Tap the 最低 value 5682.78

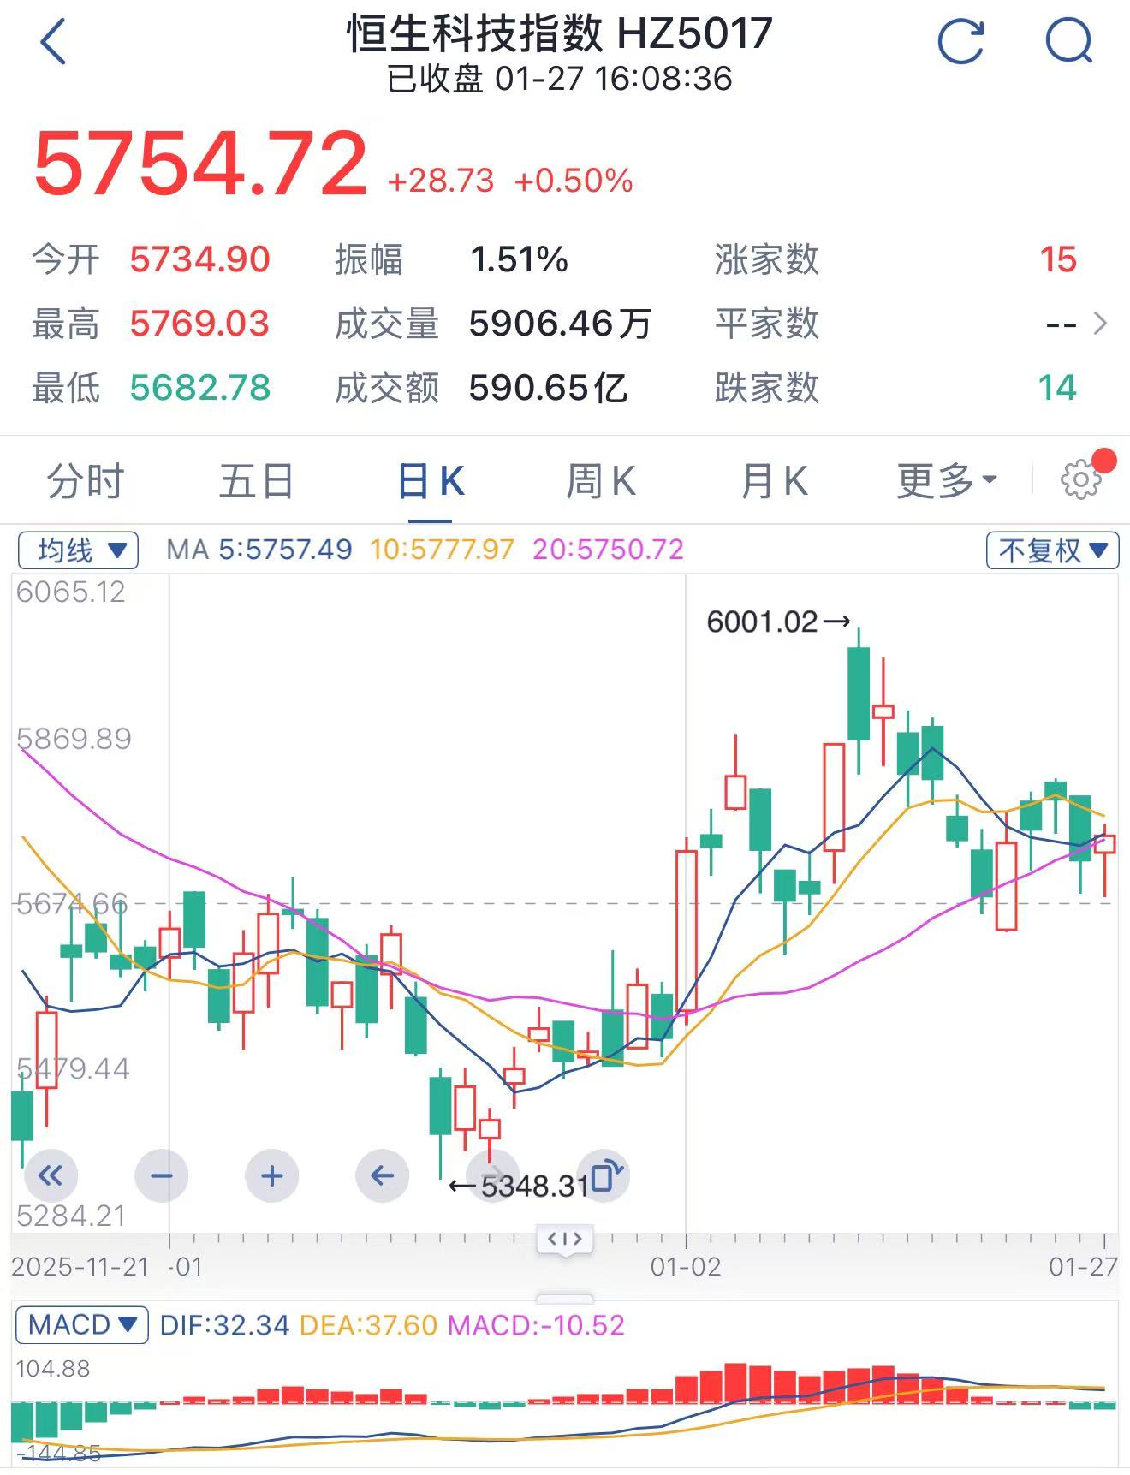tap(200, 388)
